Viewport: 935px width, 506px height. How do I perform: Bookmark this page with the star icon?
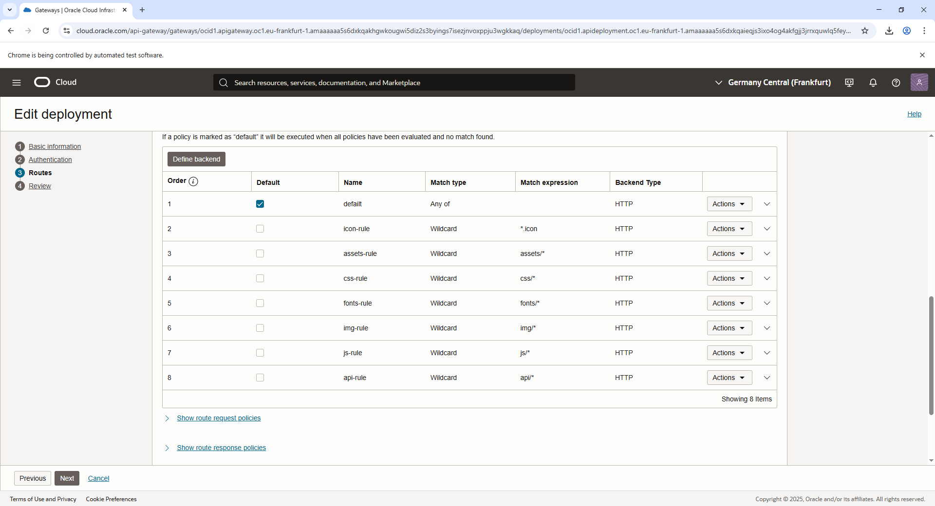click(x=865, y=31)
